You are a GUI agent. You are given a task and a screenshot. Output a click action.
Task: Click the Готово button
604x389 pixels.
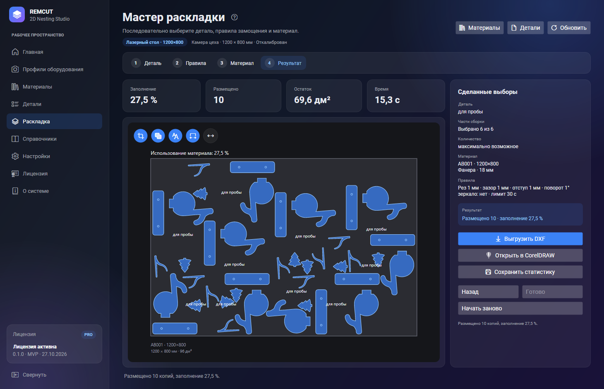(x=552, y=292)
